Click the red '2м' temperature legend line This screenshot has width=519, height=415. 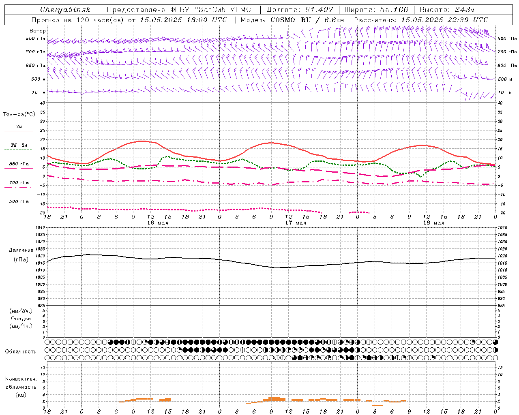point(19,131)
